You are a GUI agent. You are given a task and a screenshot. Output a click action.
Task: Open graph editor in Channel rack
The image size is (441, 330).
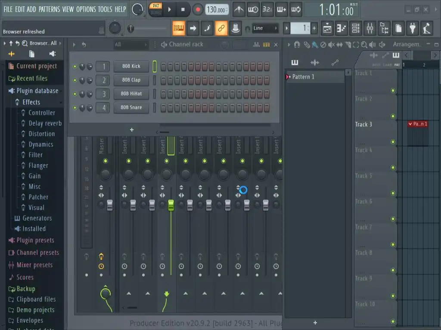(256, 45)
